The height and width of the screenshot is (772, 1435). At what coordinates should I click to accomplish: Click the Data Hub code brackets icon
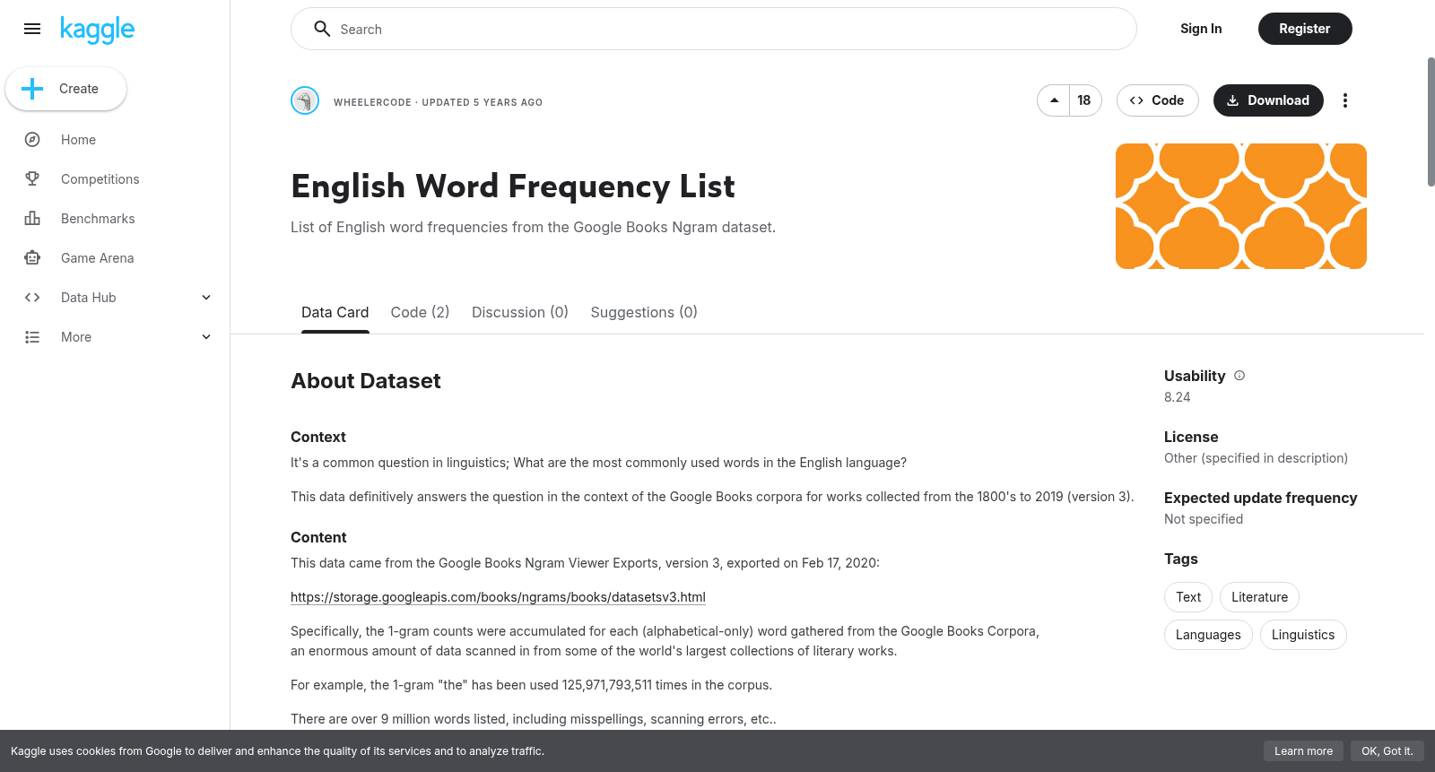coord(32,298)
